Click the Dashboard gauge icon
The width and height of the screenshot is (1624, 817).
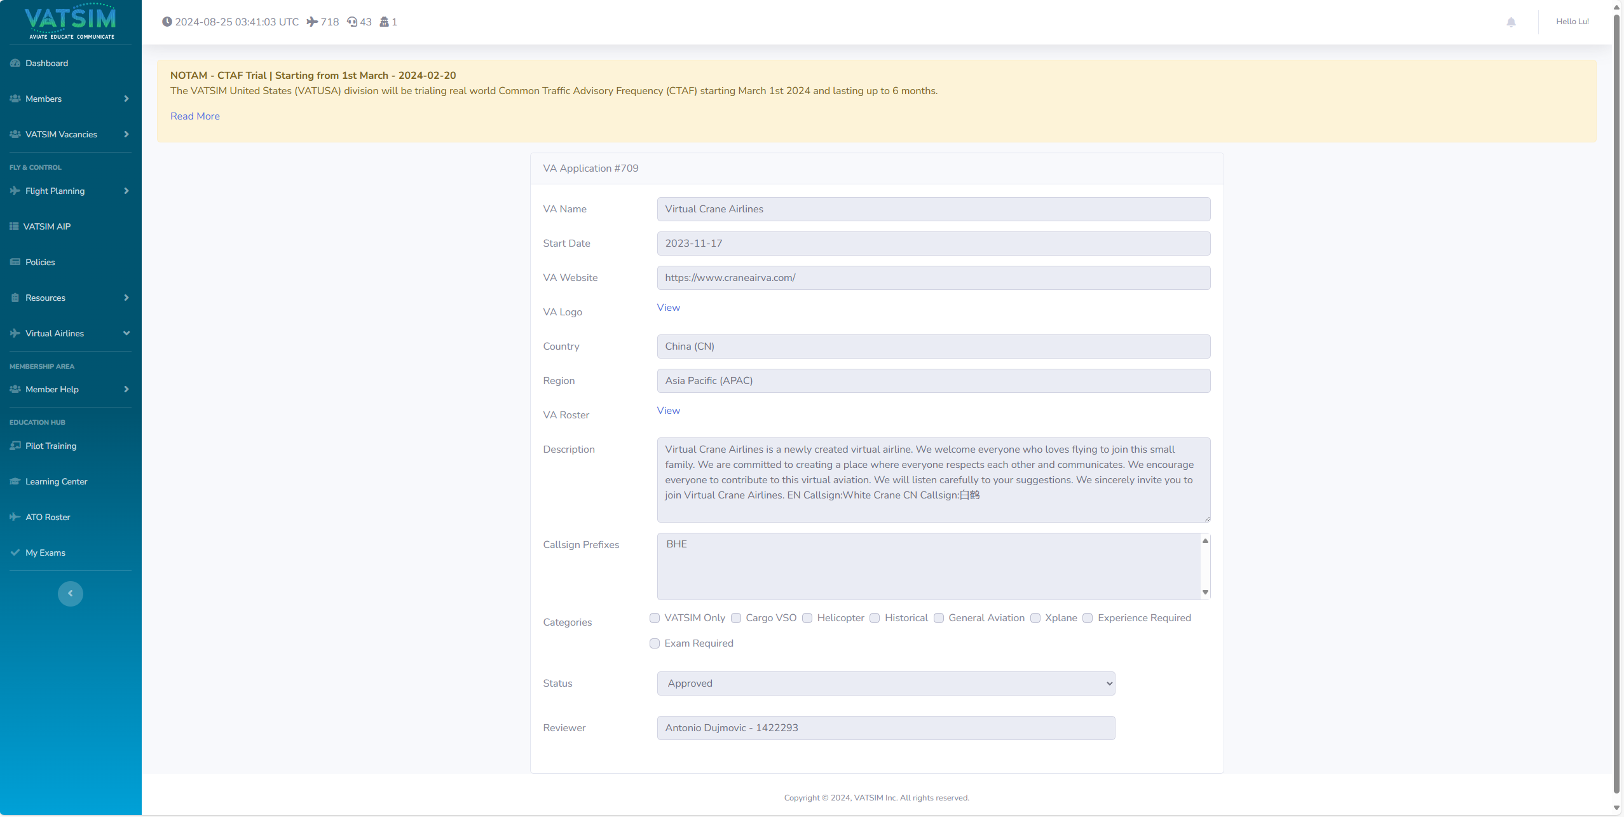coord(15,63)
